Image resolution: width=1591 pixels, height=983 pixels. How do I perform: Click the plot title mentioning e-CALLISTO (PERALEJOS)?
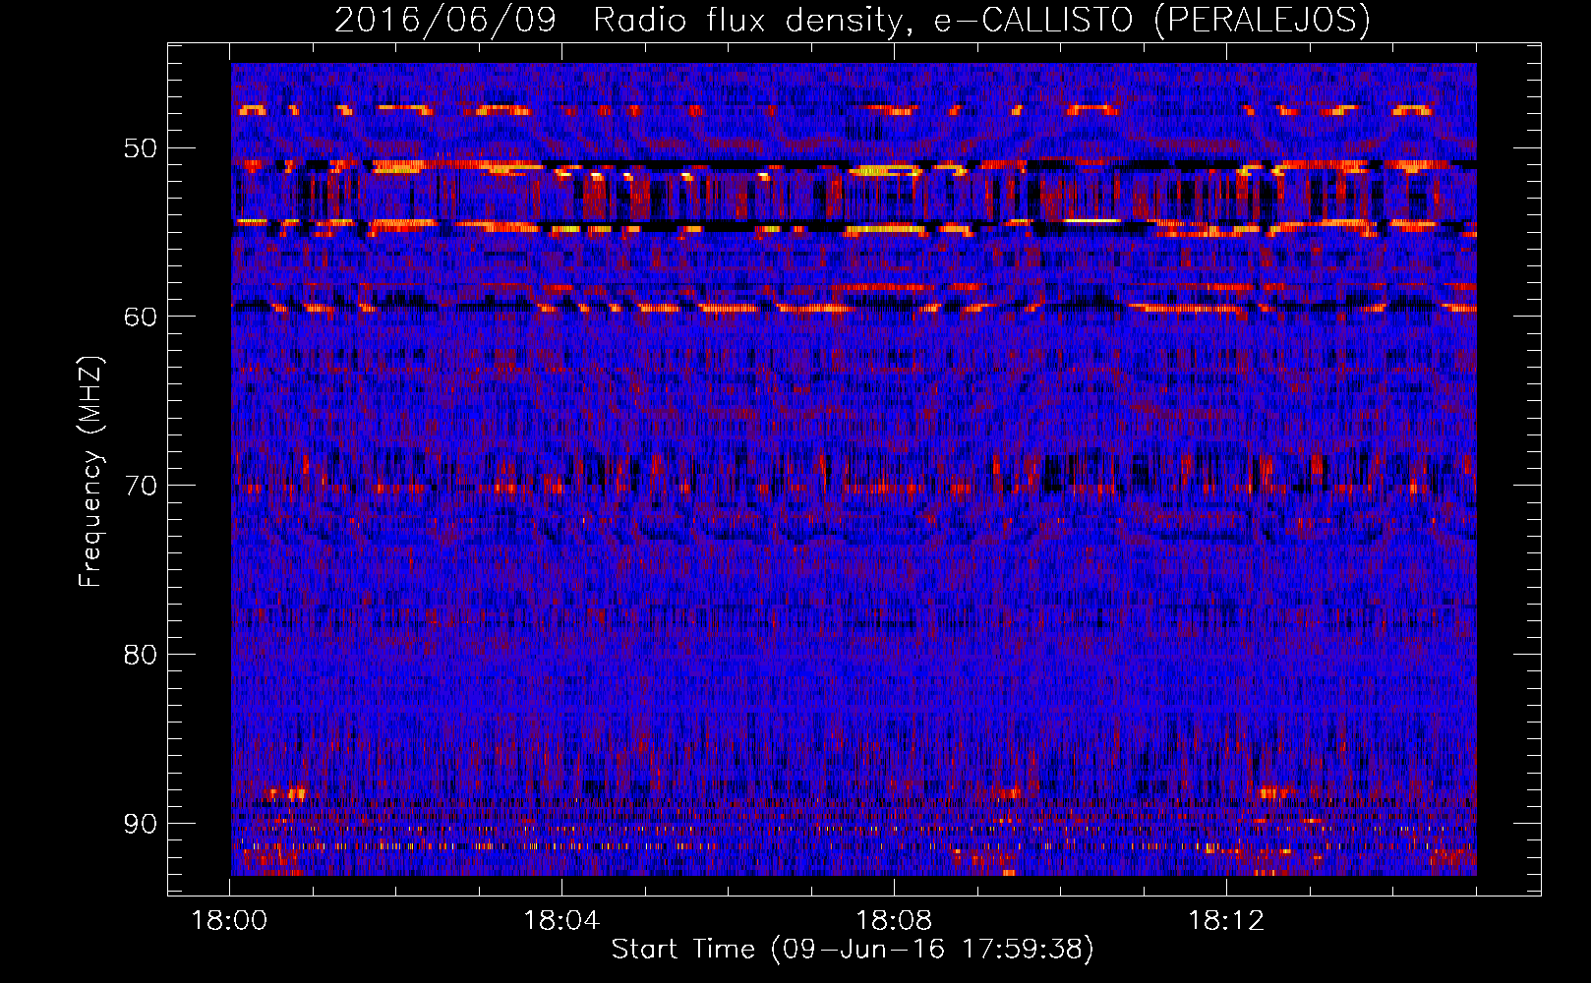pyautogui.click(x=852, y=20)
